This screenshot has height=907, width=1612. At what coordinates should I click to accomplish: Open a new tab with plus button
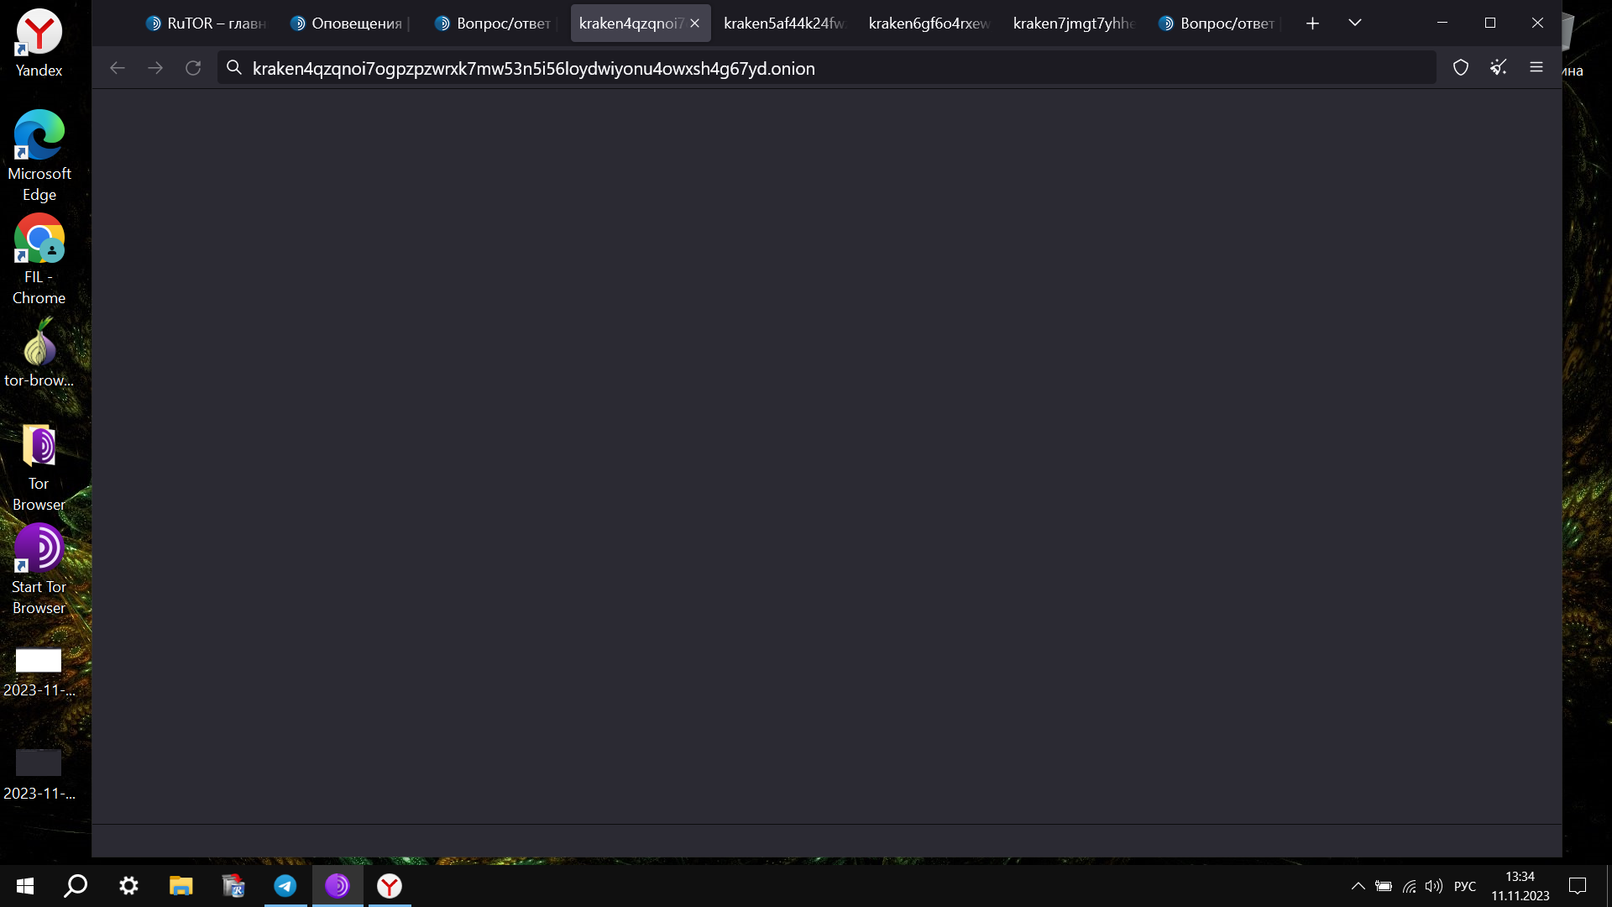pos(1312,24)
